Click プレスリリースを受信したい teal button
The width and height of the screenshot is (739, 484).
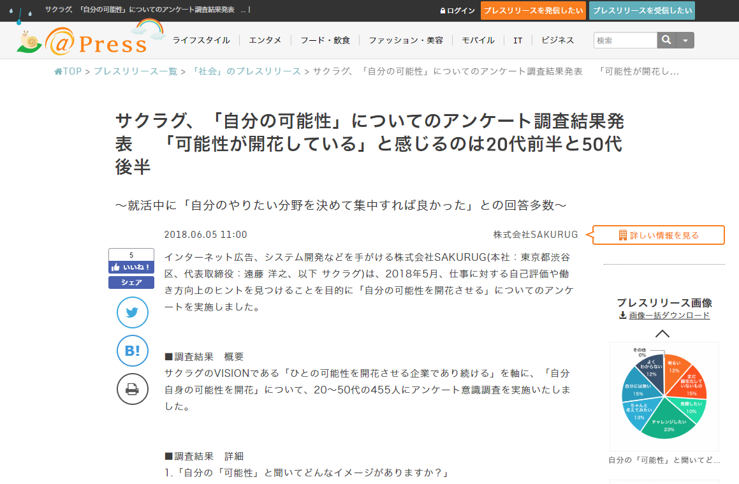642,10
